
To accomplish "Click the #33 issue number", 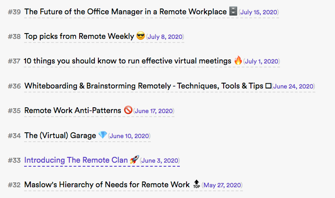I will [x=14, y=160].
